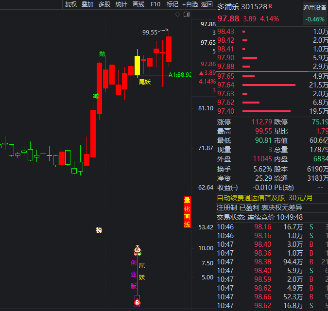Click the 10:47 trade row at 98.66

pos(272,297)
